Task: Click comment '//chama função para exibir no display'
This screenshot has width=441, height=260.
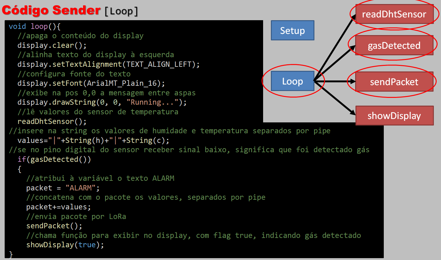Action: [193, 235]
